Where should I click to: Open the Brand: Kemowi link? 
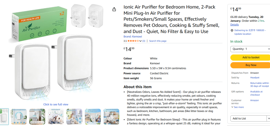tap(133, 36)
